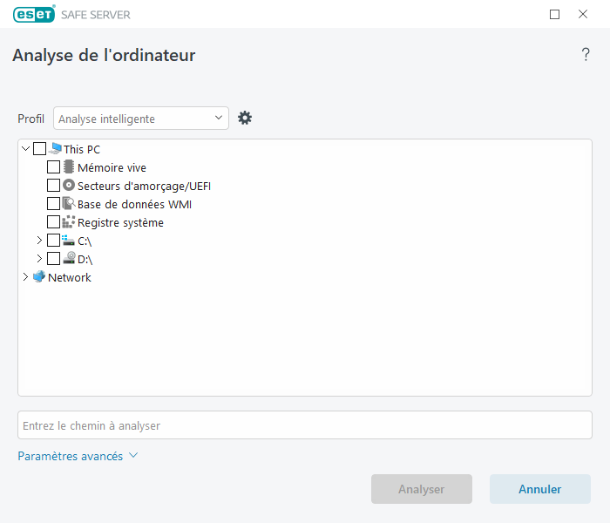Click the C:\ drive icon
This screenshot has height=523, width=610.
(70, 241)
